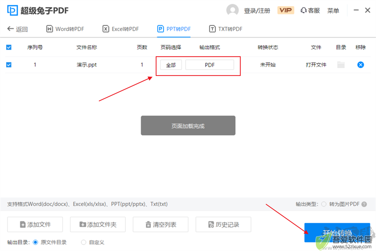Click the 序列号 column header
The width and height of the screenshot is (376, 251).
point(35,47)
